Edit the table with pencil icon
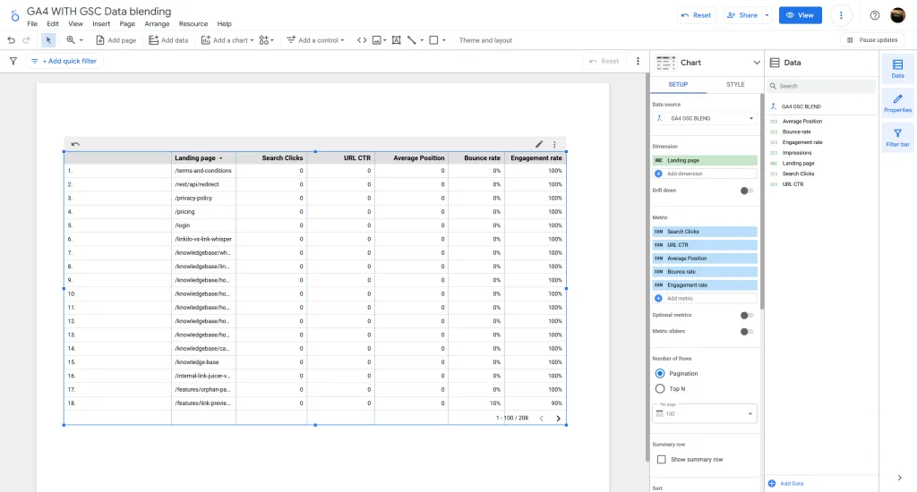Screen dimensions: 917x492 [x=539, y=144]
